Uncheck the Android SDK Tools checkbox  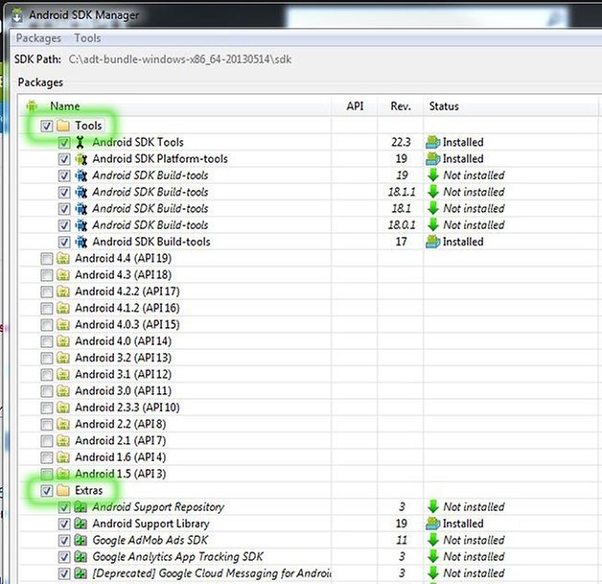(x=64, y=143)
